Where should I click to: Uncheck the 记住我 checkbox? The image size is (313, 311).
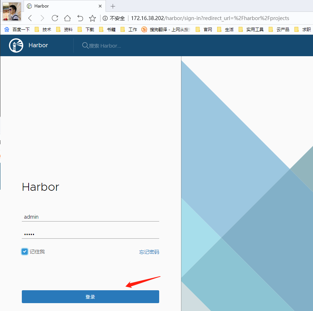pos(25,252)
